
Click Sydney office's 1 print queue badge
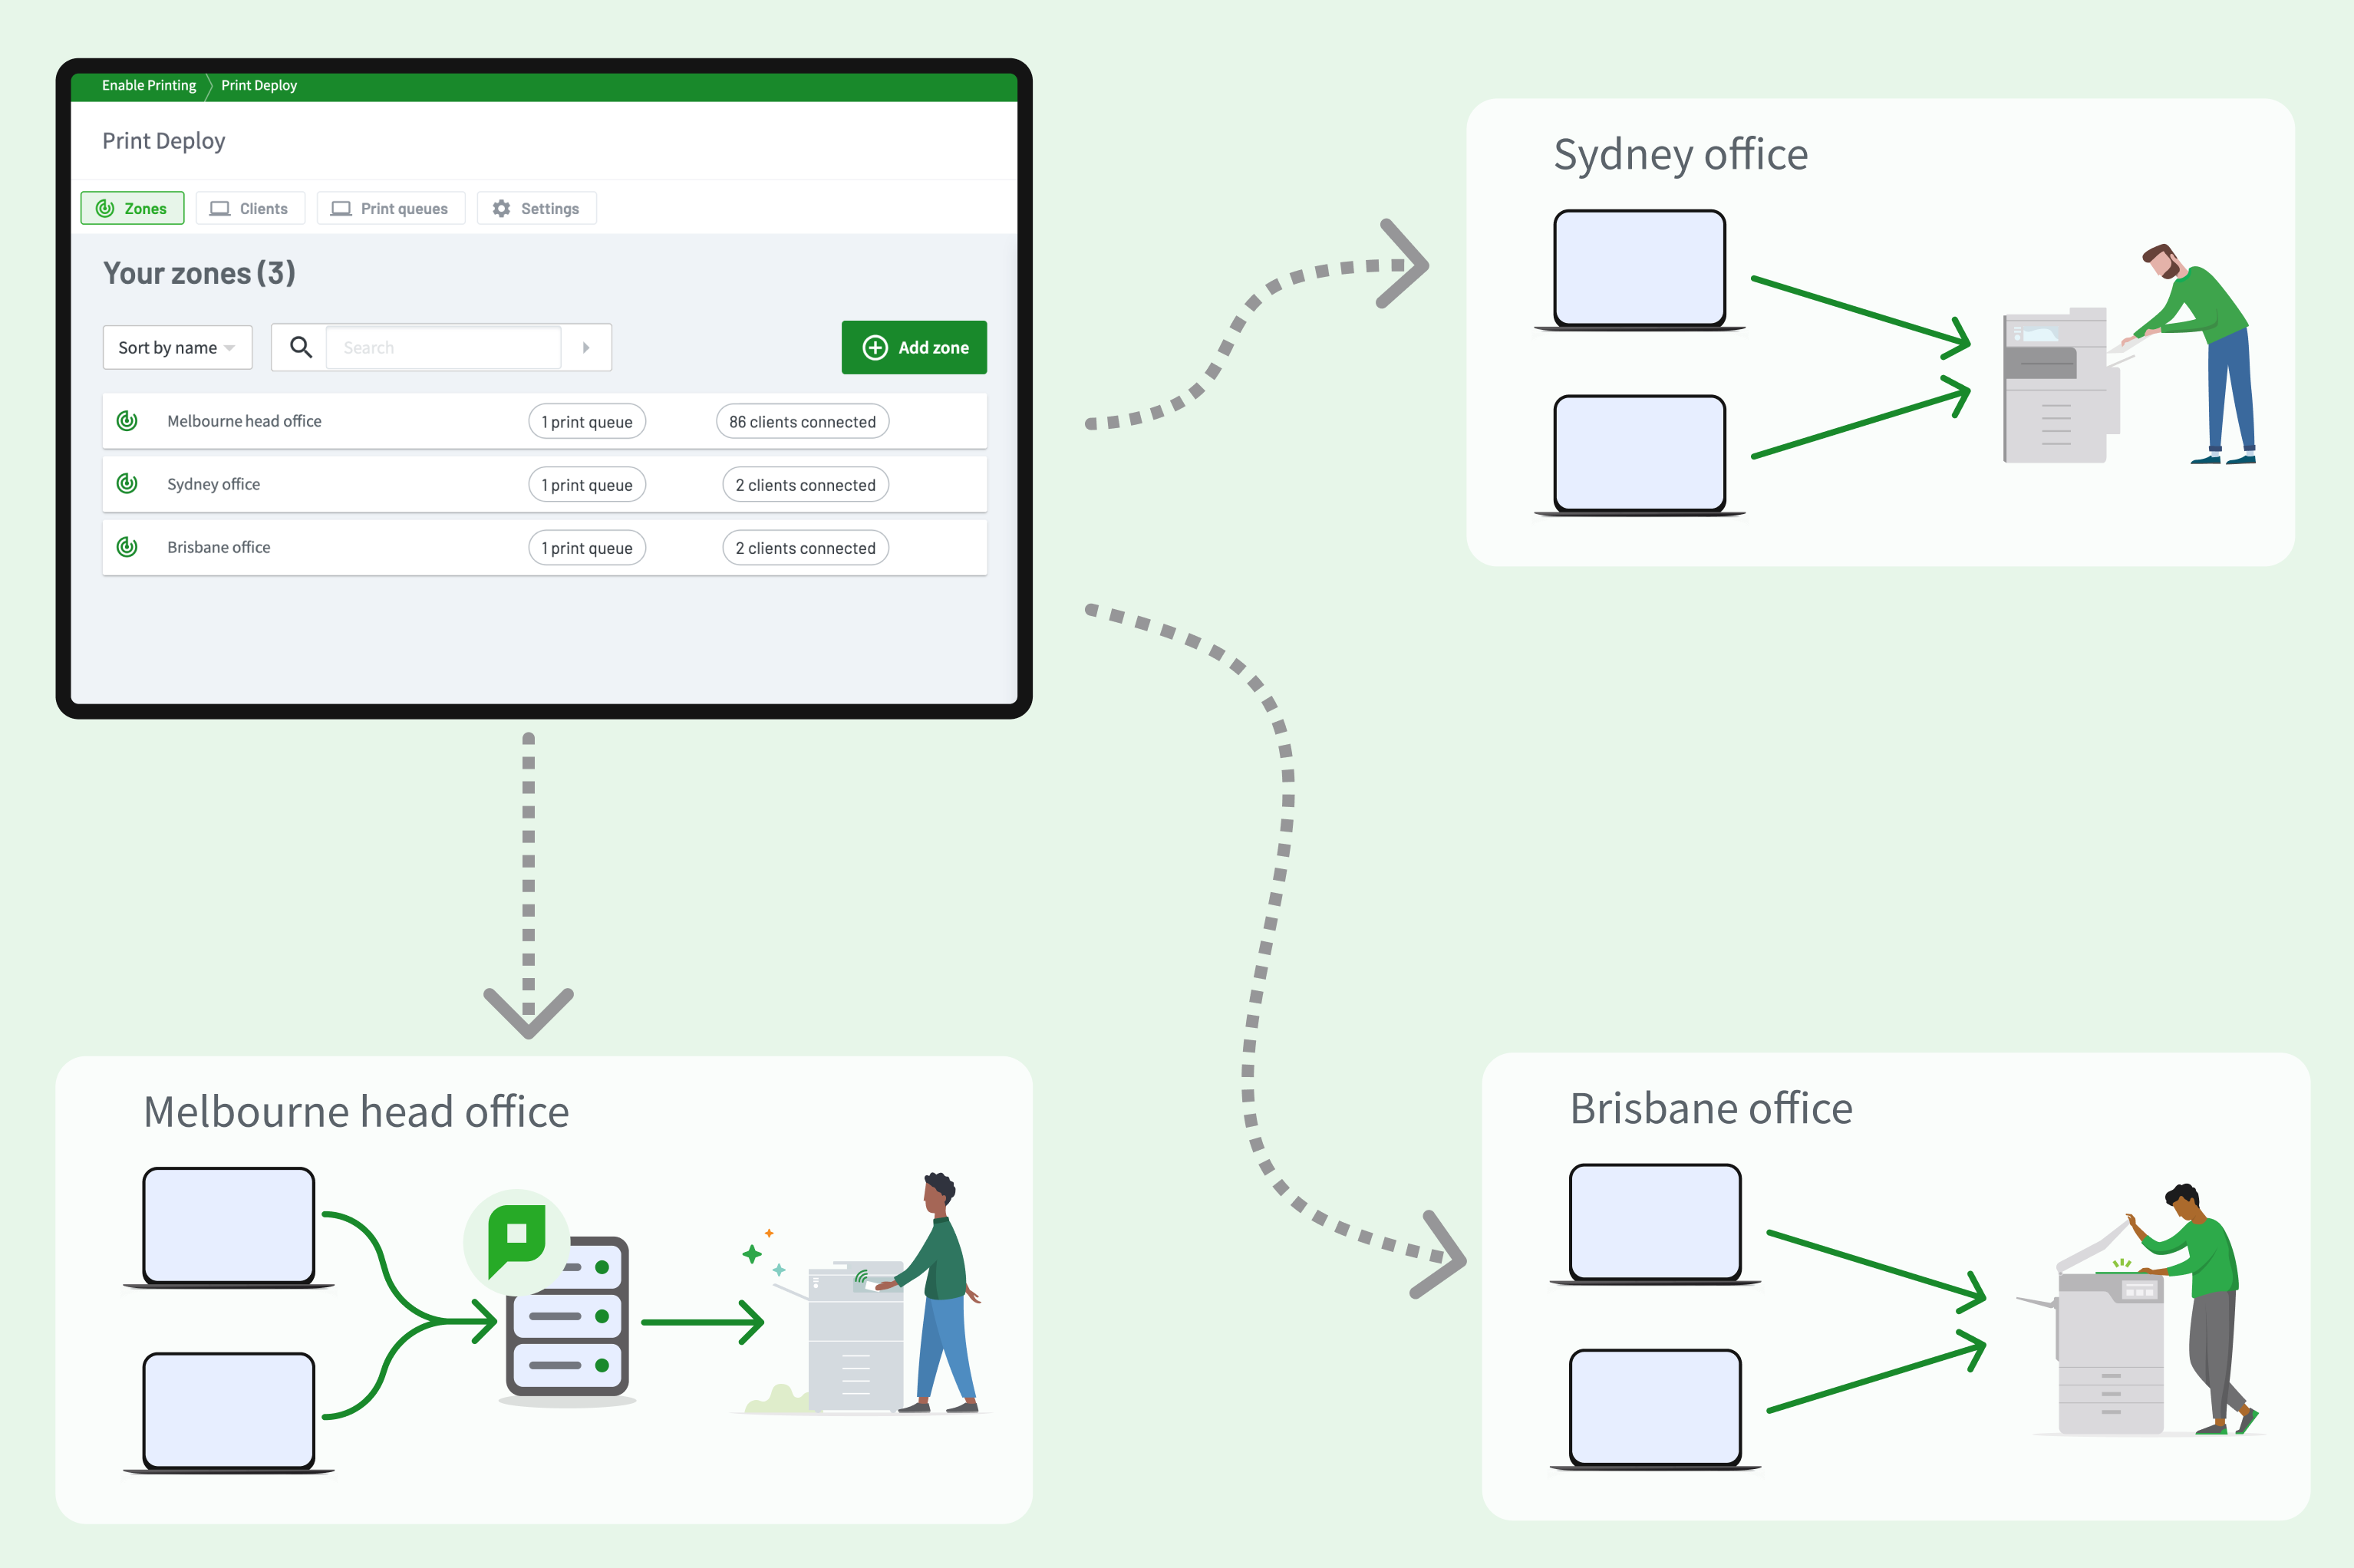[587, 485]
